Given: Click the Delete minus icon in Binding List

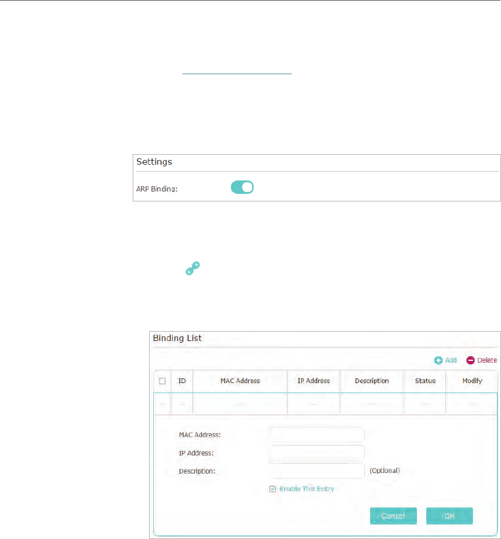Looking at the screenshot, I should [471, 360].
